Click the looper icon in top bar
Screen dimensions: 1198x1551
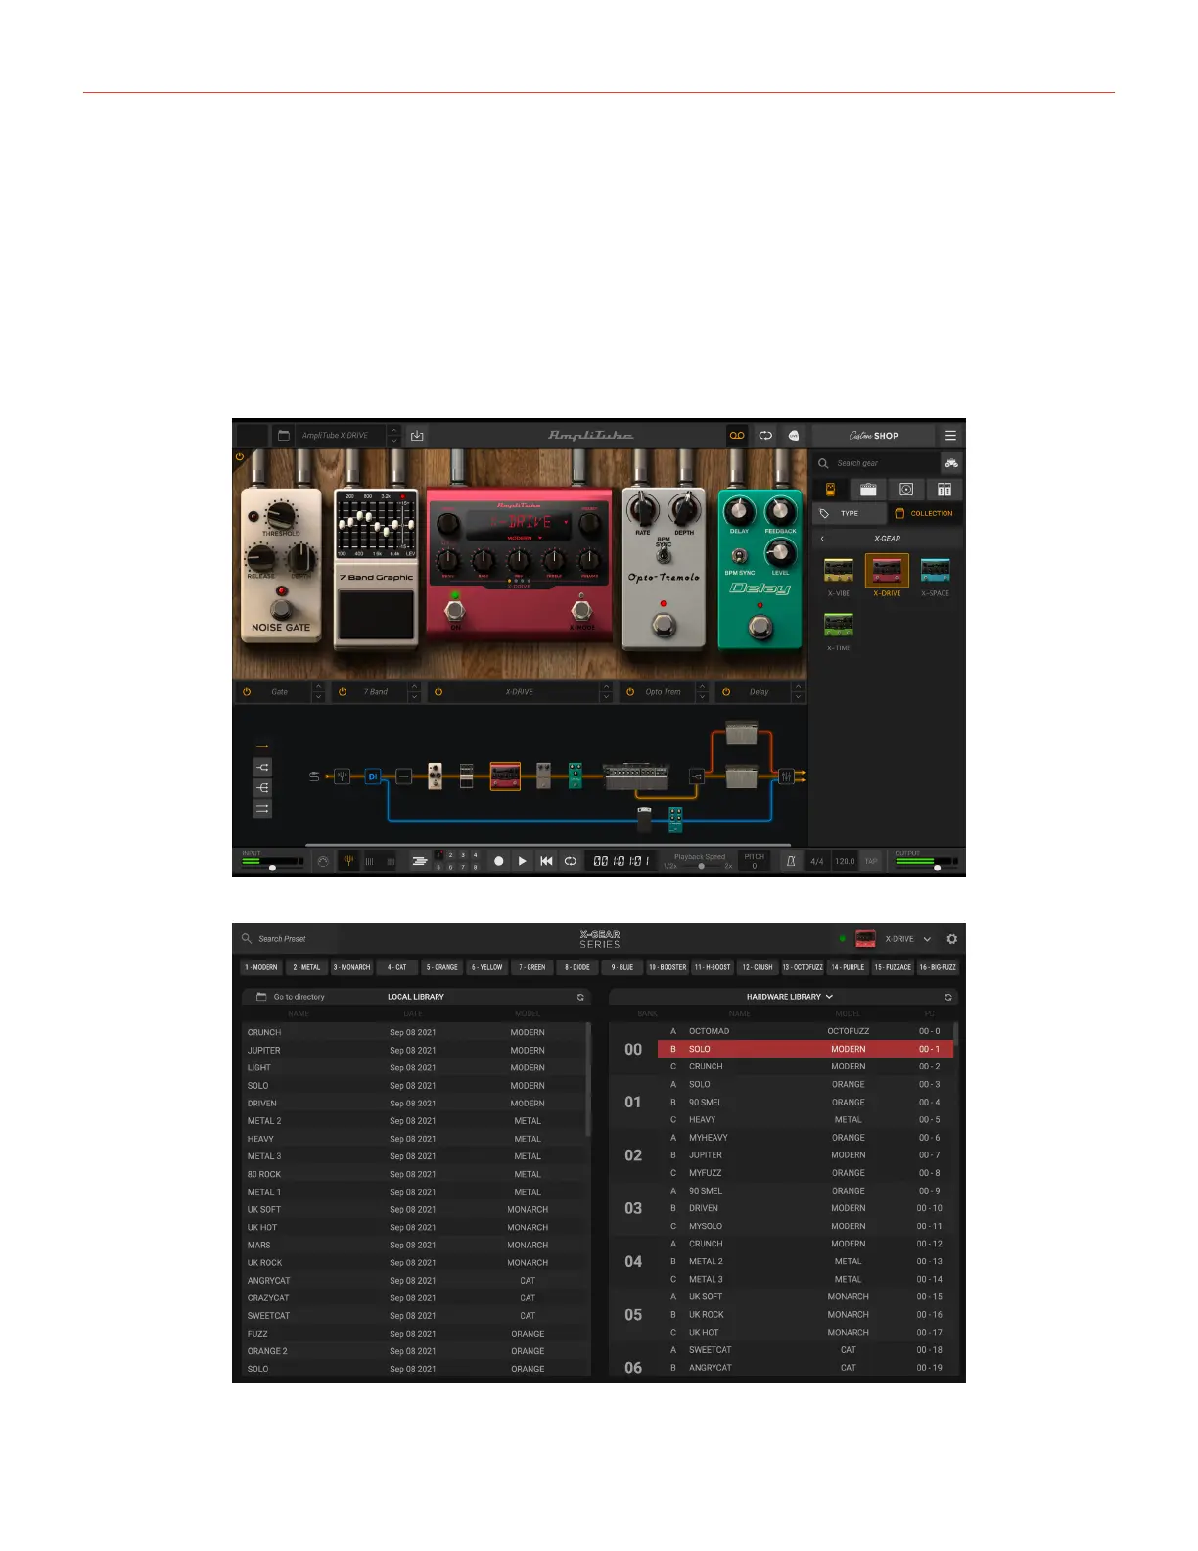(x=765, y=436)
